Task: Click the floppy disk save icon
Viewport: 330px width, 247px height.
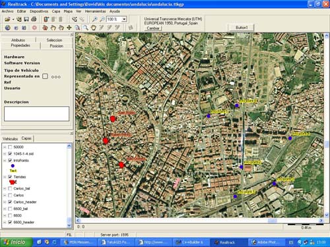Action: click(26, 19)
